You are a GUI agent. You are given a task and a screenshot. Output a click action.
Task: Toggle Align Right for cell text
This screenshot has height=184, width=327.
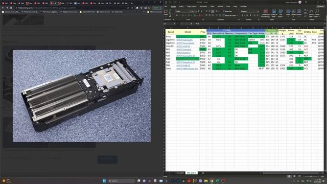click(213, 15)
